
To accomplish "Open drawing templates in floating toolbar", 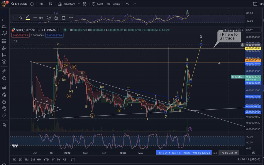I will click(20, 18).
